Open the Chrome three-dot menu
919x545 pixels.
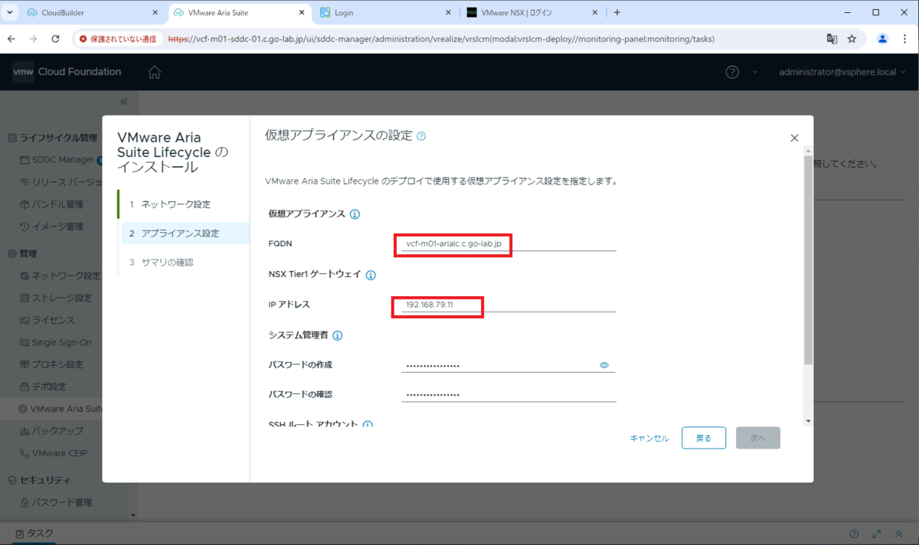pyautogui.click(x=904, y=38)
